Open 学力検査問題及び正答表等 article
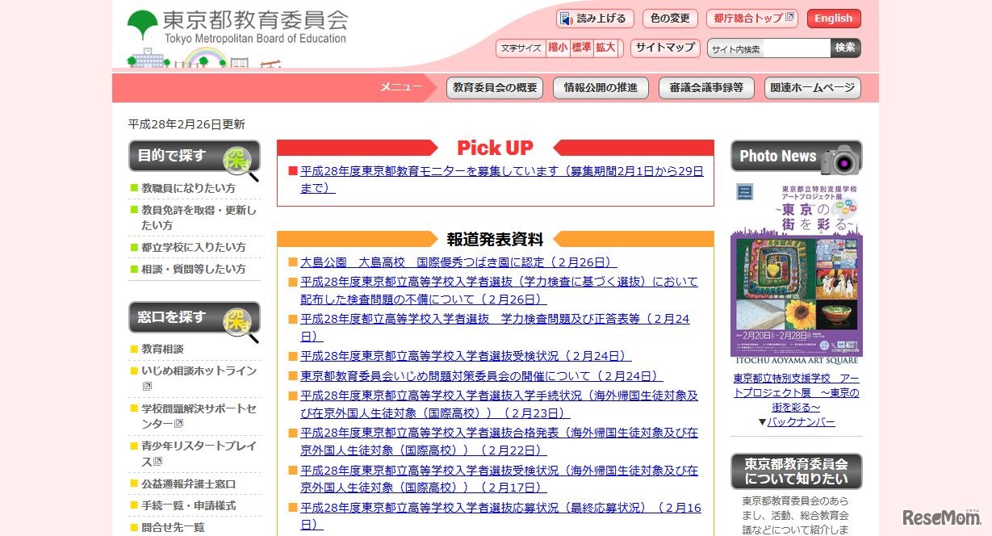This screenshot has width=992, height=536. (495, 327)
